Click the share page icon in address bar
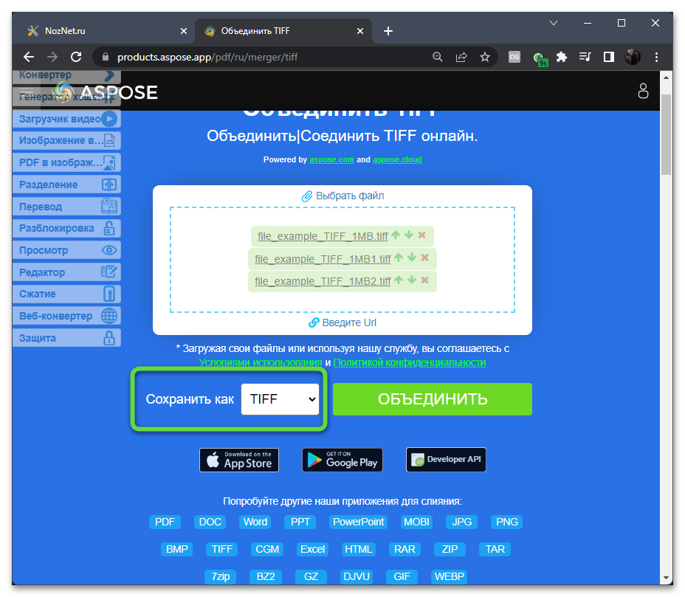685x597 pixels. [x=461, y=57]
